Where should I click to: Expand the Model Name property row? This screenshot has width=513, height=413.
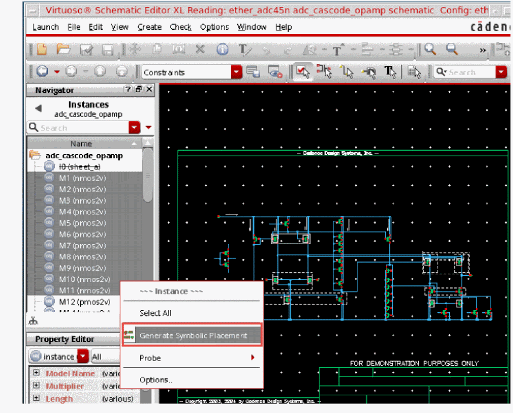click(x=36, y=373)
